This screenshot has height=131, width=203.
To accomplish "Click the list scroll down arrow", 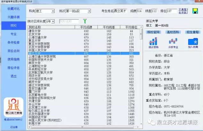I will [141, 124].
